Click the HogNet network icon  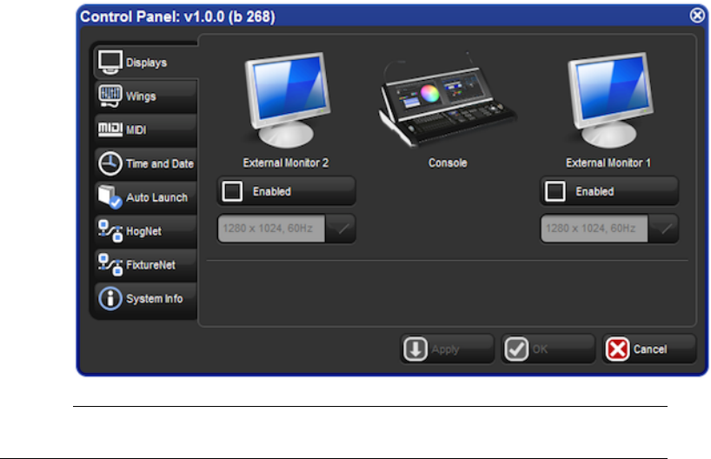coord(110,231)
